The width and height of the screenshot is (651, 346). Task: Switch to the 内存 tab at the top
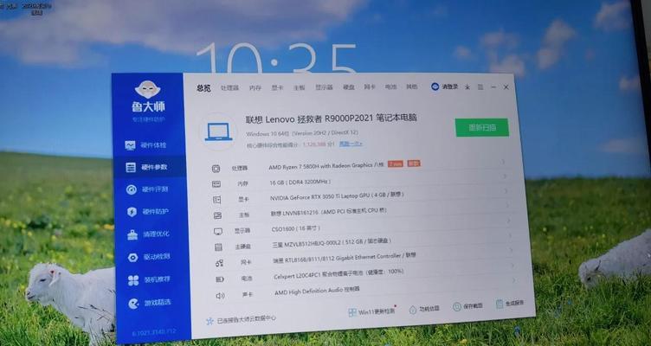tap(255, 88)
